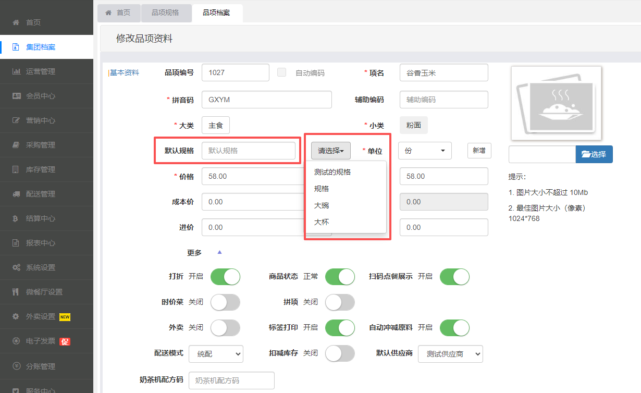Enable the 时价菜 toggle switch
The width and height of the screenshot is (641, 393).
[x=225, y=302]
